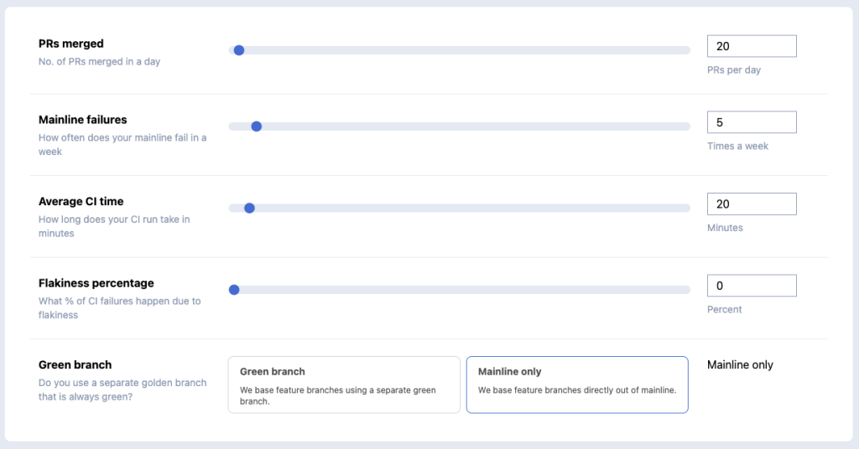This screenshot has height=449, width=859.
Task: Click the Green branch row heading
Action: pos(75,364)
